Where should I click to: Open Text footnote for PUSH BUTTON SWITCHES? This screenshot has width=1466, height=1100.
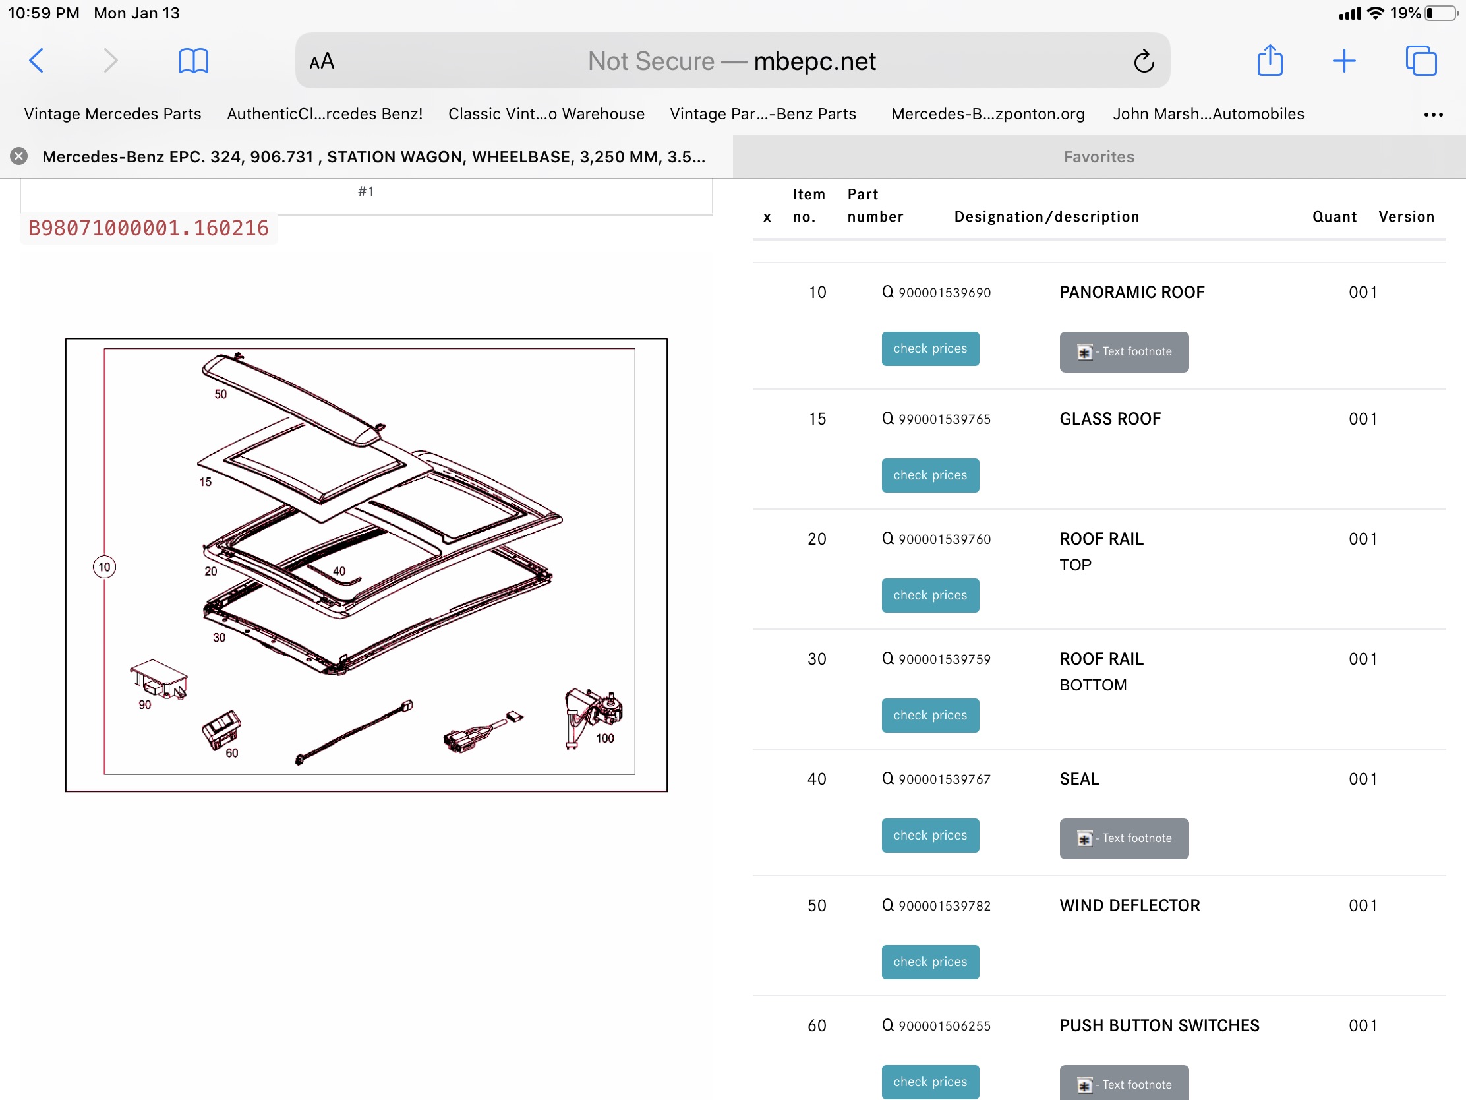(x=1124, y=1083)
